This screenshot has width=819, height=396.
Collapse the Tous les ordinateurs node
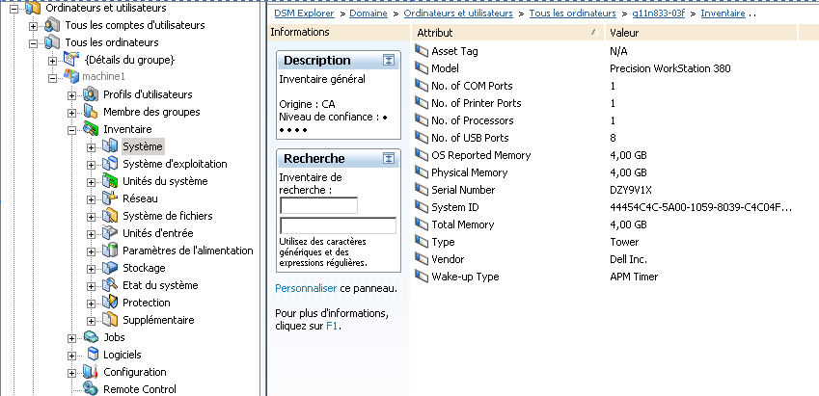click(33, 42)
